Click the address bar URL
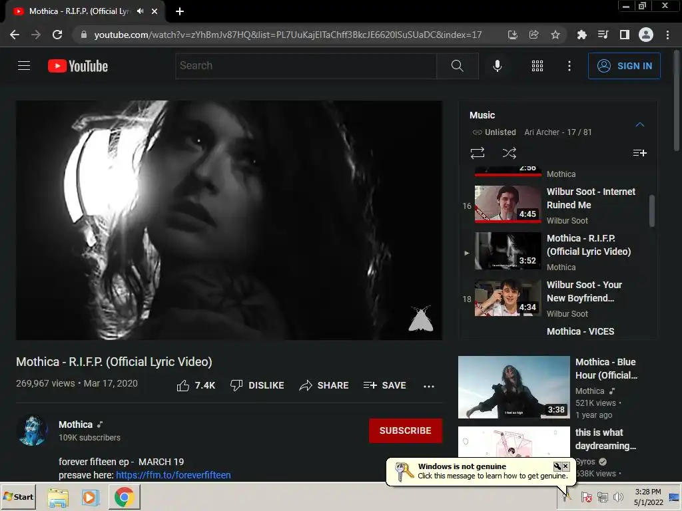This screenshot has width=682, height=511. tap(288, 35)
